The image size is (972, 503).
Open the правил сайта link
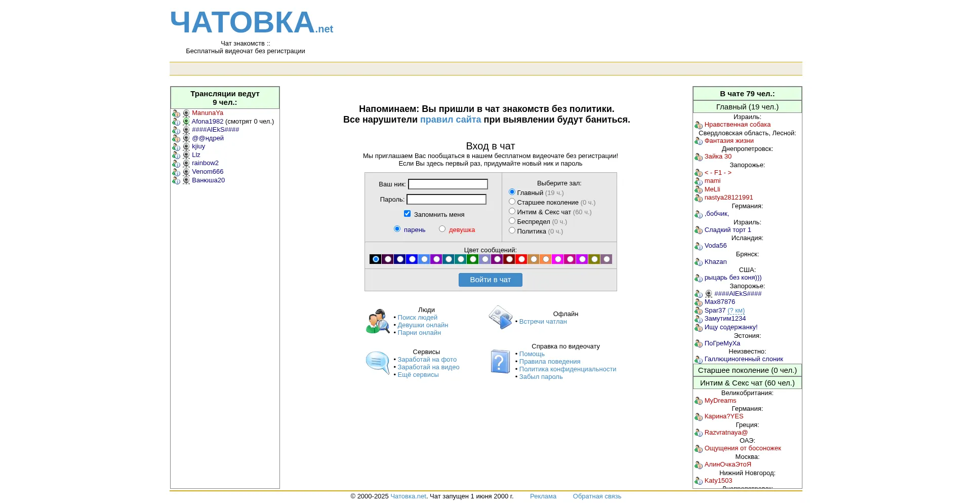point(451,120)
